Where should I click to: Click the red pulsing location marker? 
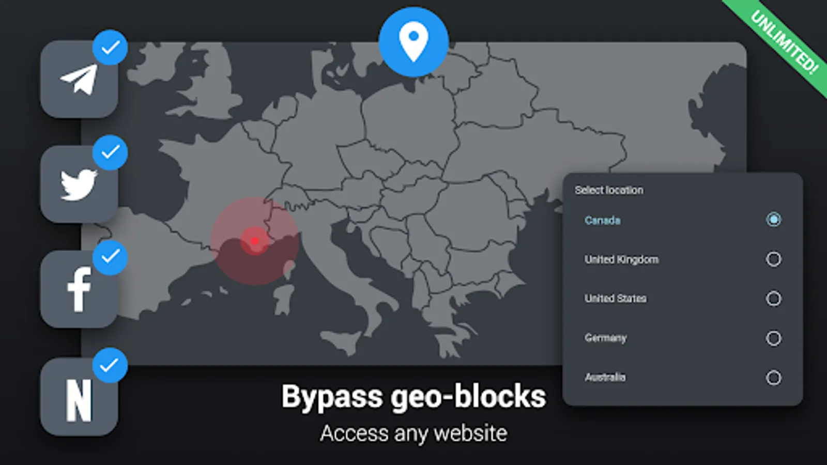point(255,241)
